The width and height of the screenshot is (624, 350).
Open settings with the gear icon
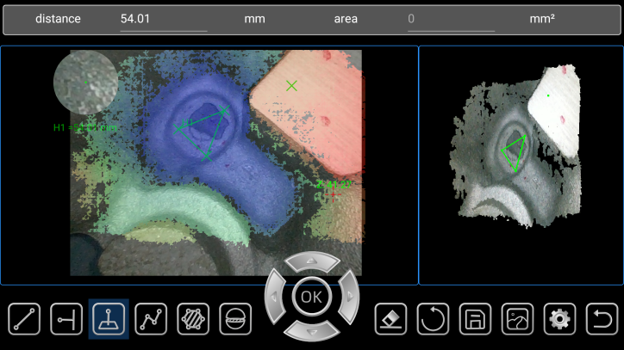click(x=559, y=319)
